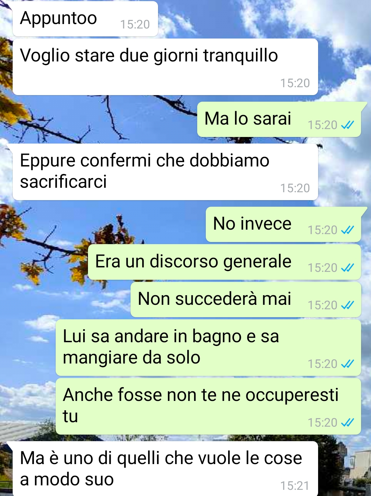Click 15:21 timestamp on last received message
The height and width of the screenshot is (496, 371).
pos(295,486)
